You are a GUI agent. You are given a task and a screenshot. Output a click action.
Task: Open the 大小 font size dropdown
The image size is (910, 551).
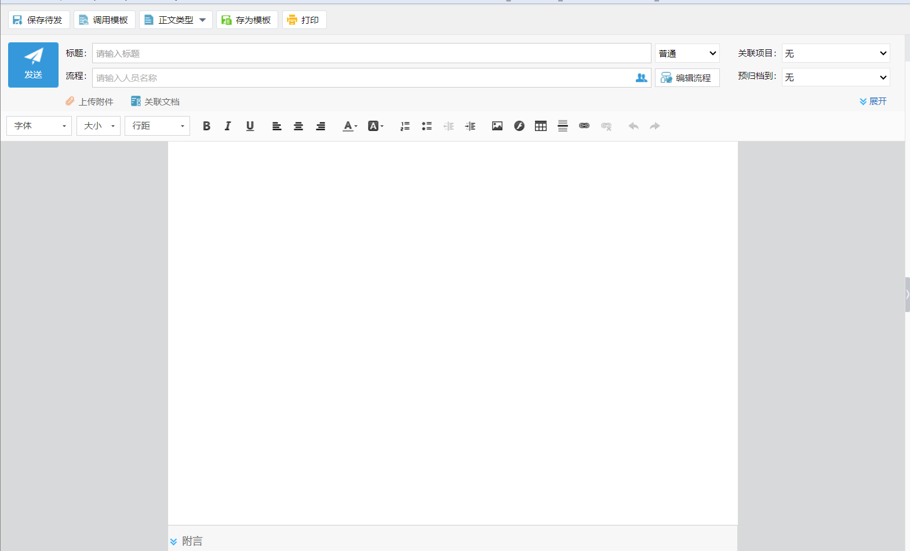click(99, 126)
